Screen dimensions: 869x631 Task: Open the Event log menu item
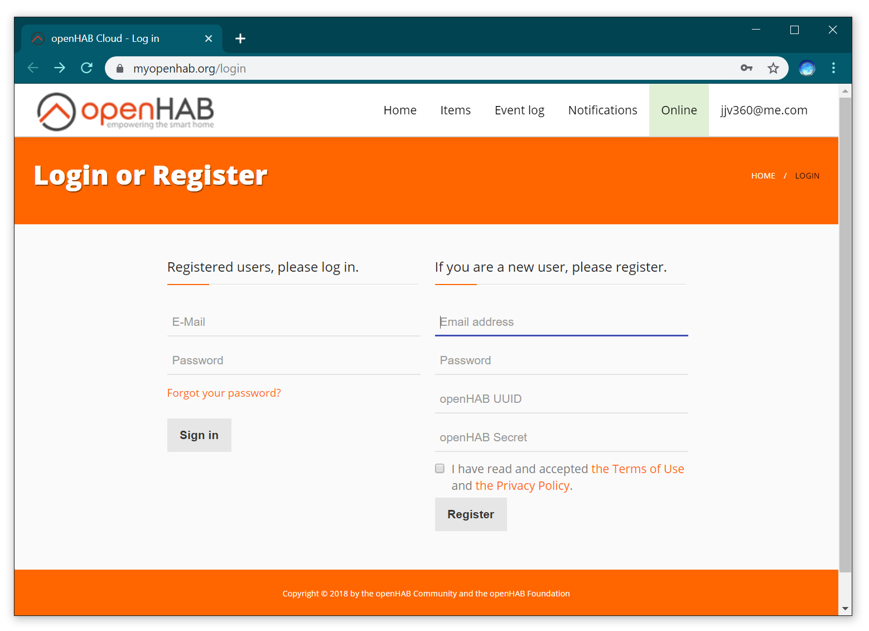[519, 110]
